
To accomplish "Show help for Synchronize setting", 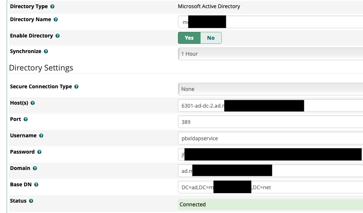I will (46, 52).
